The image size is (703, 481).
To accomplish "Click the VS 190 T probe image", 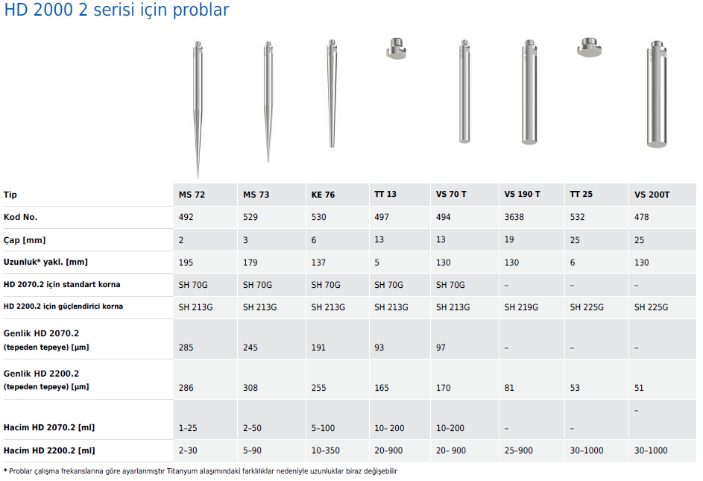I will tap(529, 92).
